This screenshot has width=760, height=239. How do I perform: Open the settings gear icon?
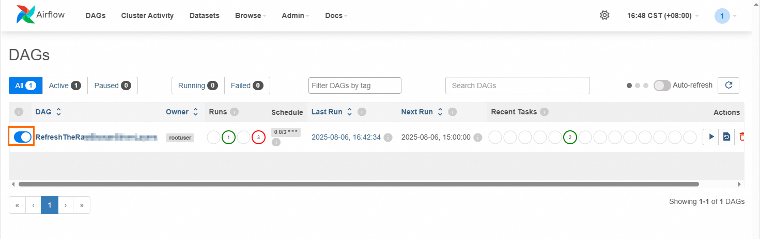click(x=604, y=15)
